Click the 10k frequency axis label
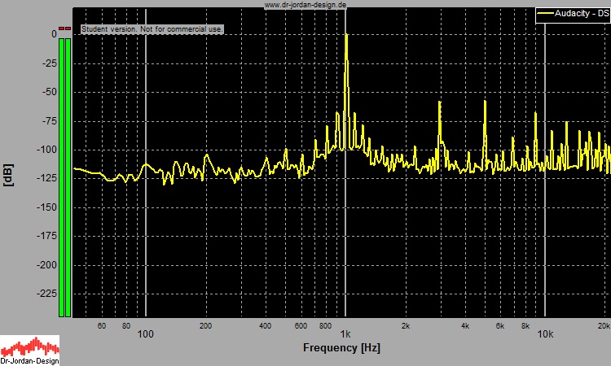The height and width of the screenshot is (366, 611). pyautogui.click(x=545, y=334)
